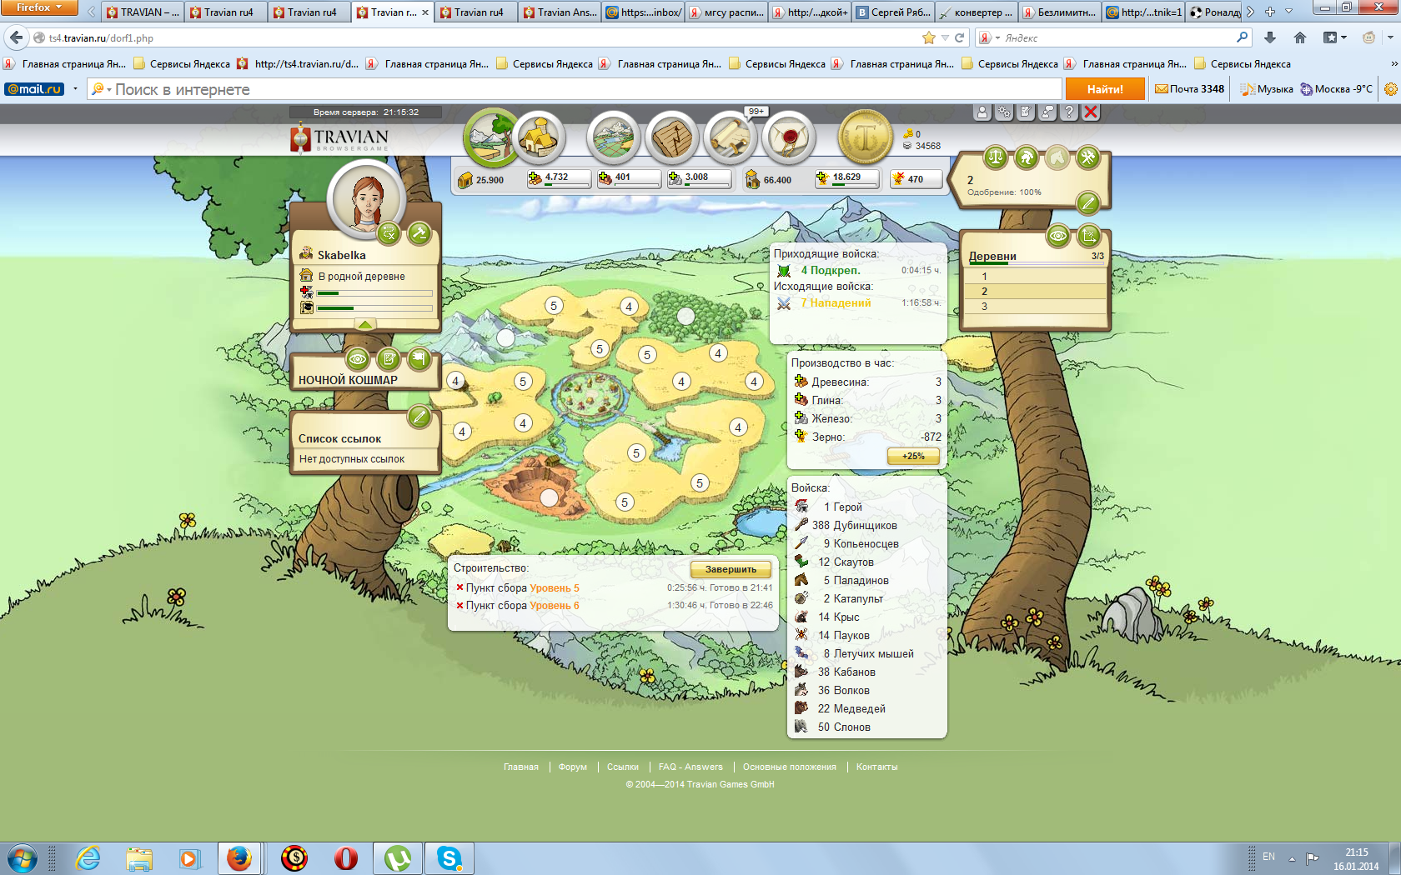This screenshot has width=1401, height=875.
Task: Open the list-all-tabs dropdown
Action: coord(1289,12)
